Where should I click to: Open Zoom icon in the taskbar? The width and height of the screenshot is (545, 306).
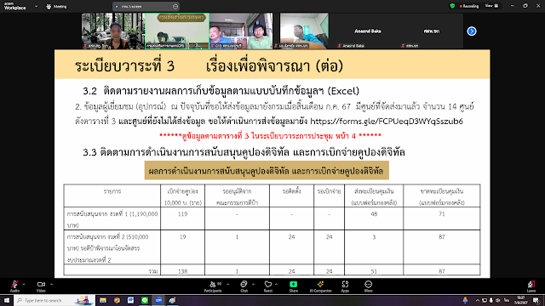pos(158,300)
